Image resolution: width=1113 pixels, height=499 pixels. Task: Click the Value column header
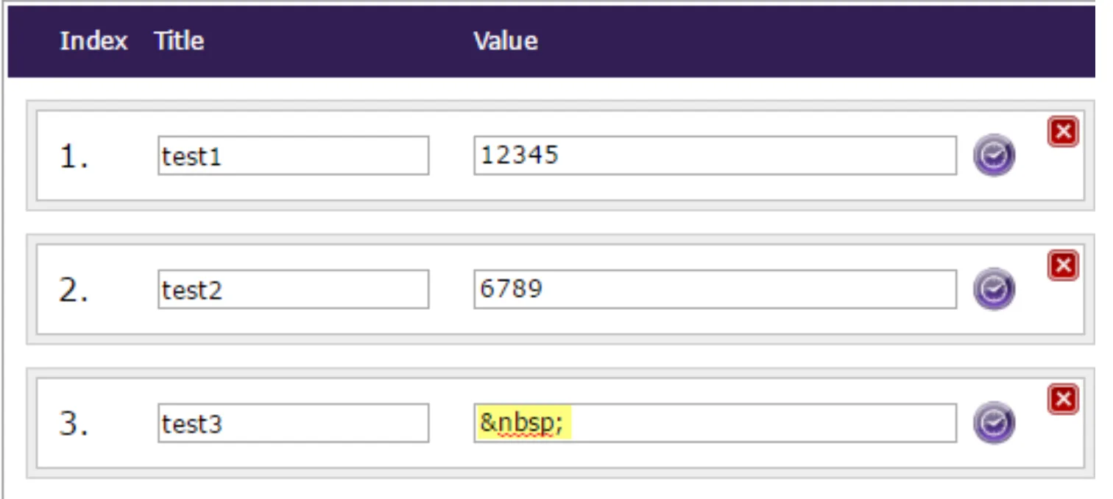[505, 40]
